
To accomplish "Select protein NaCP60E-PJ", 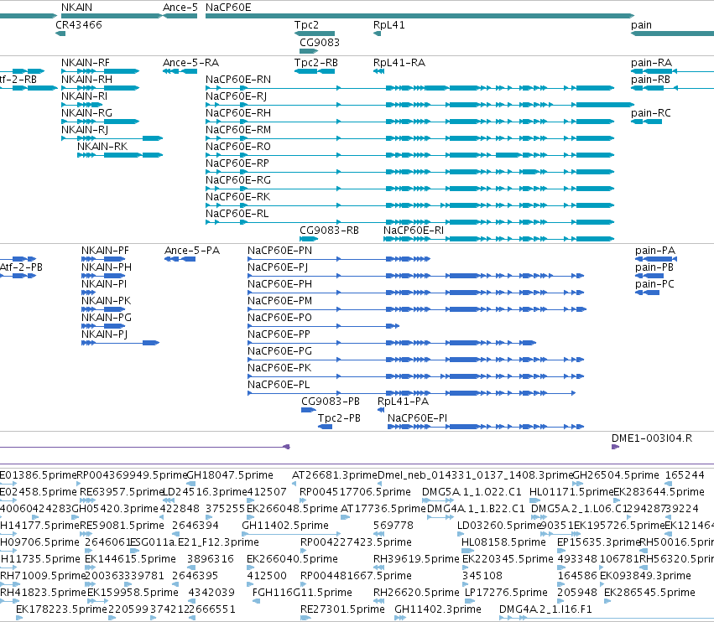I will [278, 267].
